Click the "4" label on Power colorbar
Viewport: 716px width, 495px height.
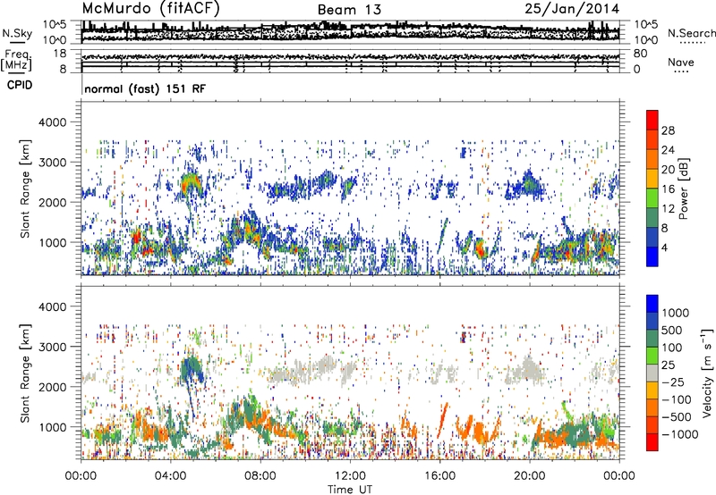664,247
